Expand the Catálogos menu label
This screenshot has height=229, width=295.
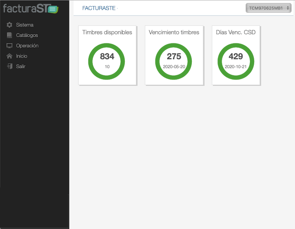[x=27, y=35]
